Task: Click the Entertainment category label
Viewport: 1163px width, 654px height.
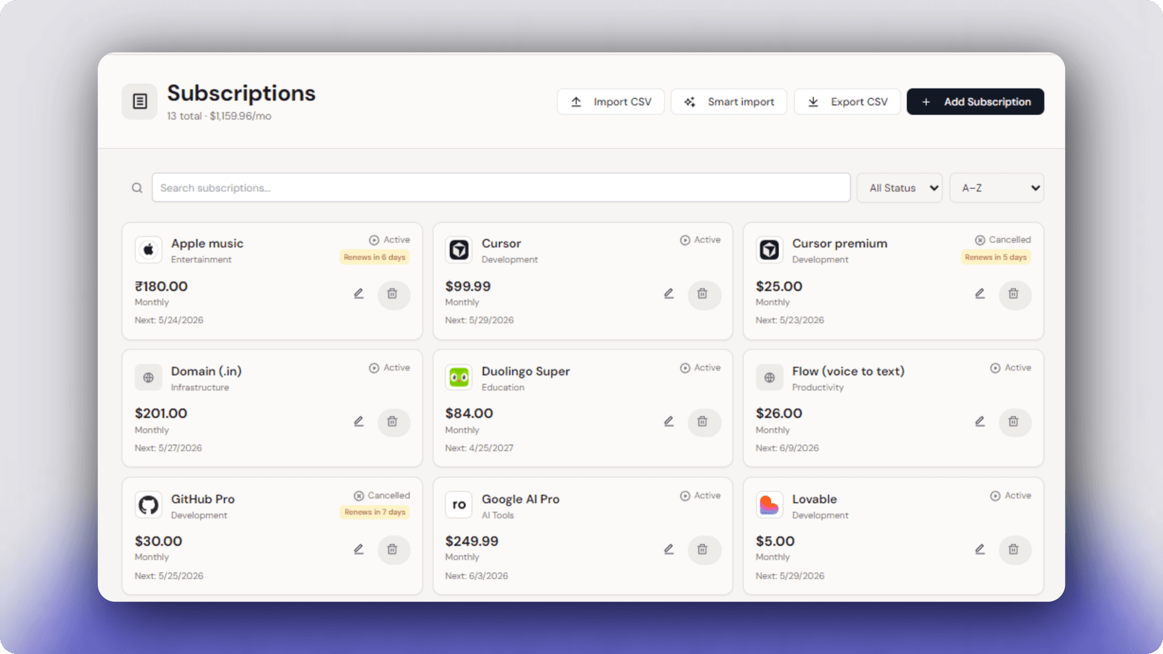Action: click(201, 260)
